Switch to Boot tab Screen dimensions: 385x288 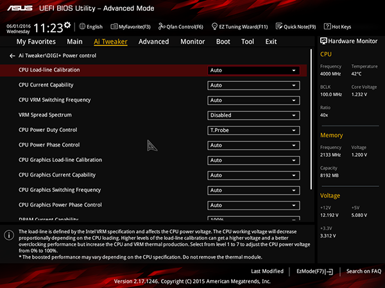pyautogui.click(x=223, y=42)
